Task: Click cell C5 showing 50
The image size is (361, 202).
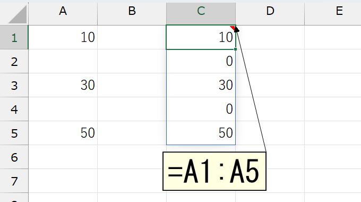Action: [x=201, y=133]
